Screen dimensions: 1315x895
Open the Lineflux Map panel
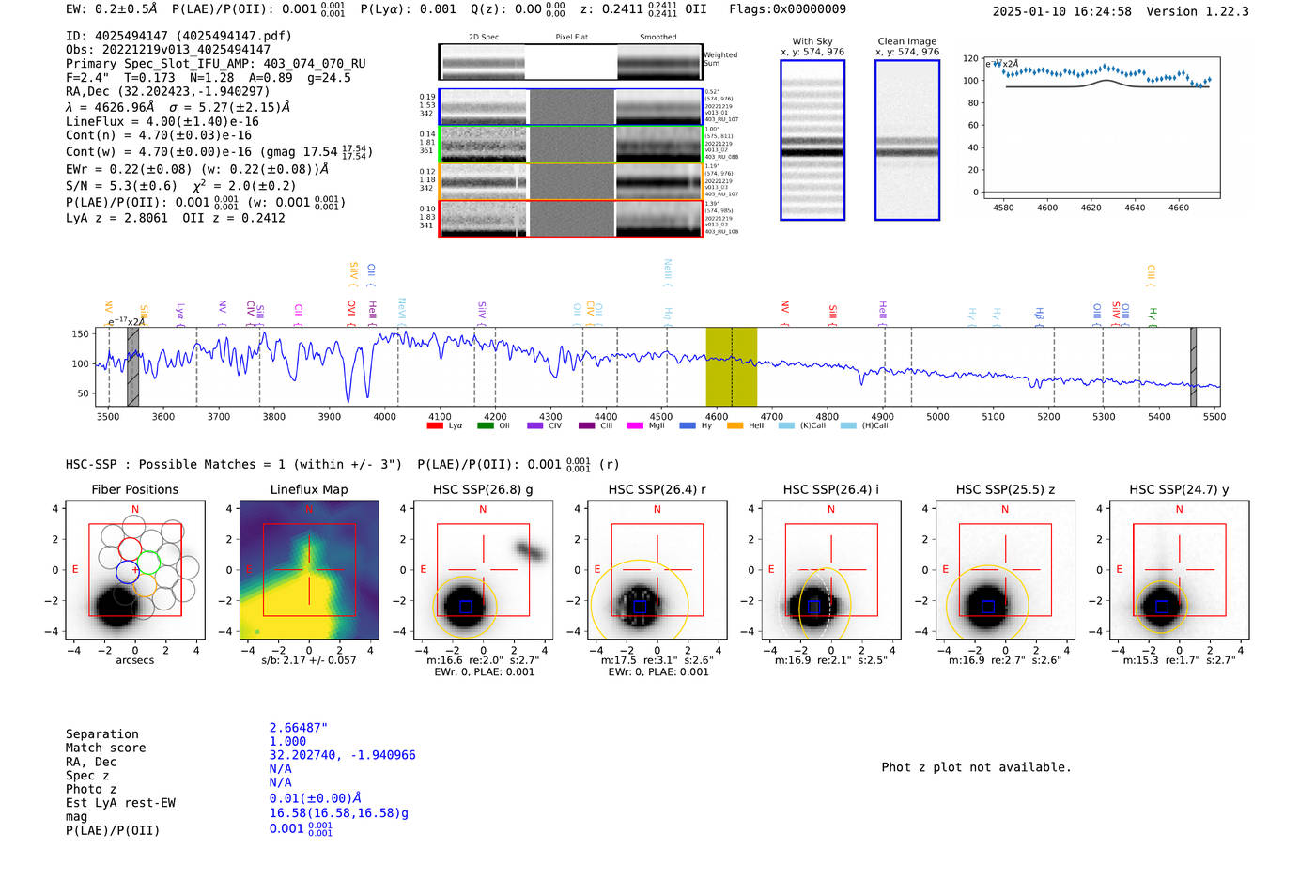[309, 570]
